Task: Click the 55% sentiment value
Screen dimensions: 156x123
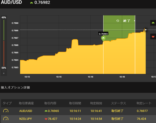Action: (4, 68)
